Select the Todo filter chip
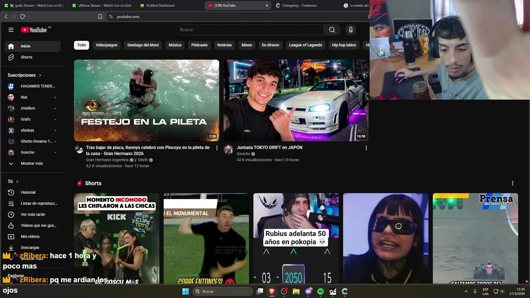 [x=82, y=45]
